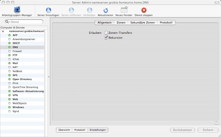221x137 pixels.
Task: Open the Arbeitsgruppen-Manager icon
Action: (17, 10)
